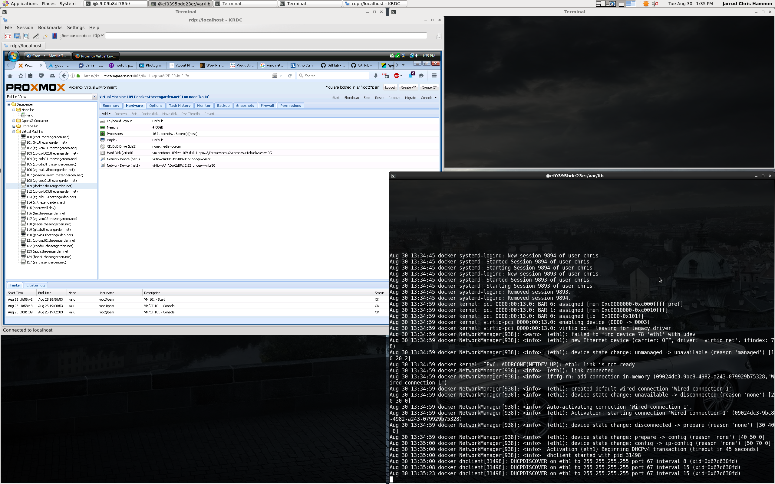The height and width of the screenshot is (484, 775).
Task: Click orange weather sun icon in panel
Action: 646,4
